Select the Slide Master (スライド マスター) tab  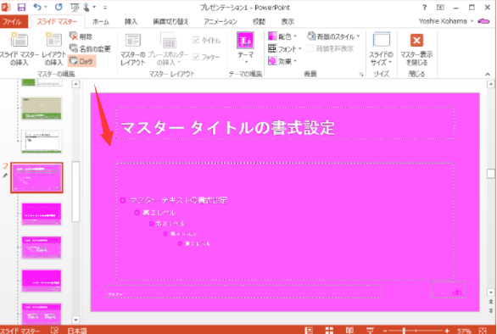57,21
